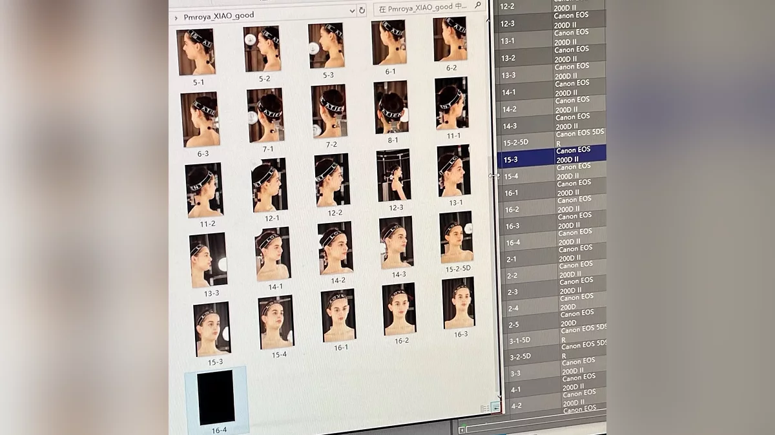The image size is (775, 435).
Task: Refresh the Pmroya_XIAO_good folder view
Action: point(362,10)
